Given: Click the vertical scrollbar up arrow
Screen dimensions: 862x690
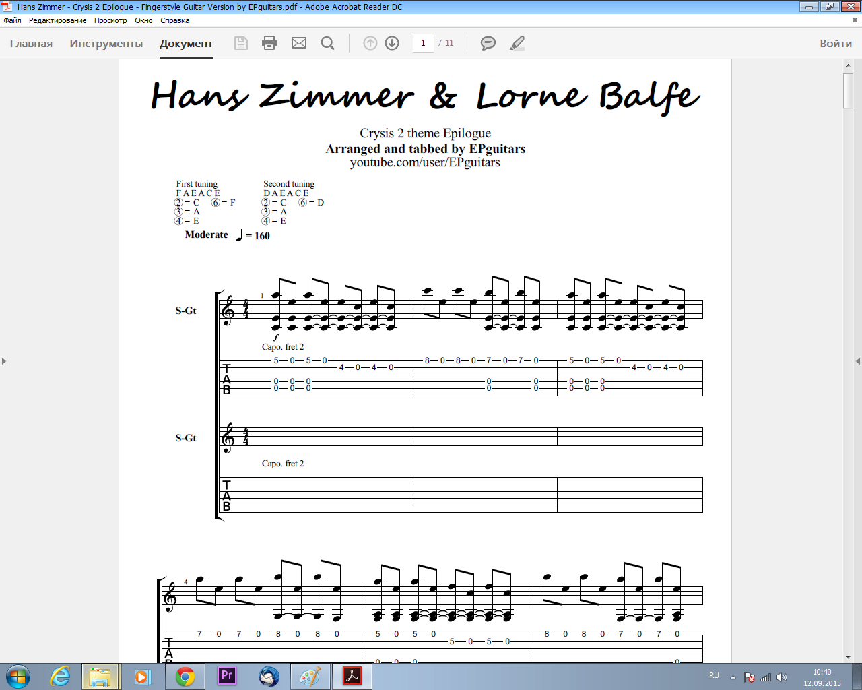Looking at the screenshot, I should click(848, 65).
